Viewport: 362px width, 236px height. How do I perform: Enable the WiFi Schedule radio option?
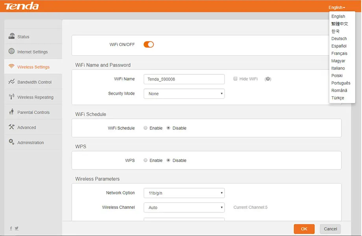tap(146, 128)
